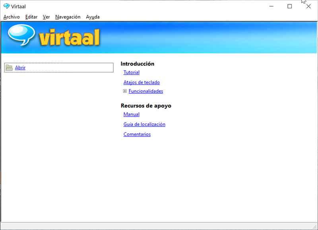Open the Ver menu
Image resolution: width=318 pixels, height=230 pixels.
point(46,17)
